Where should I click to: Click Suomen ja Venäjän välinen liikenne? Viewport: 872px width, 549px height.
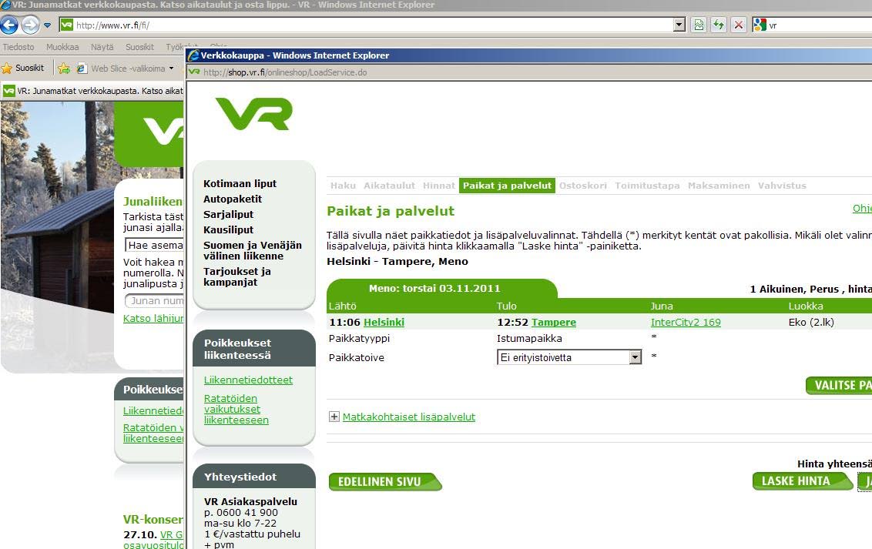[253, 250]
